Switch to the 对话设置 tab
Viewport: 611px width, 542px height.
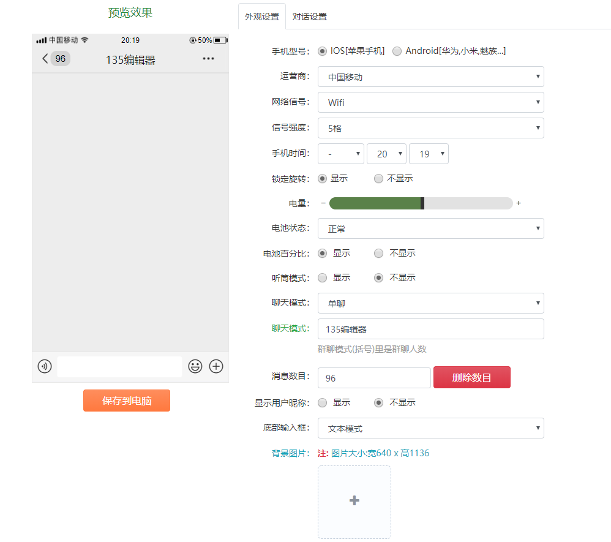(x=309, y=17)
